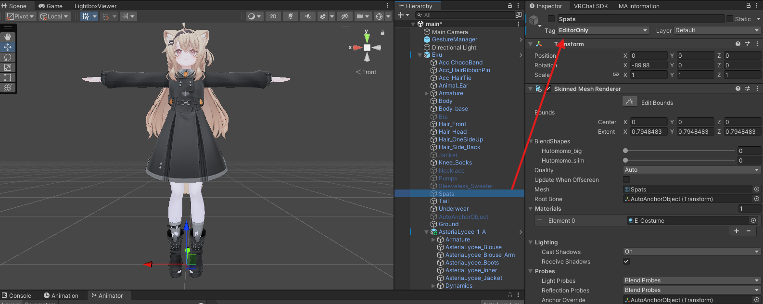Toggle Receive Shadows checkbox
The width and height of the screenshot is (763, 304).
click(626, 261)
